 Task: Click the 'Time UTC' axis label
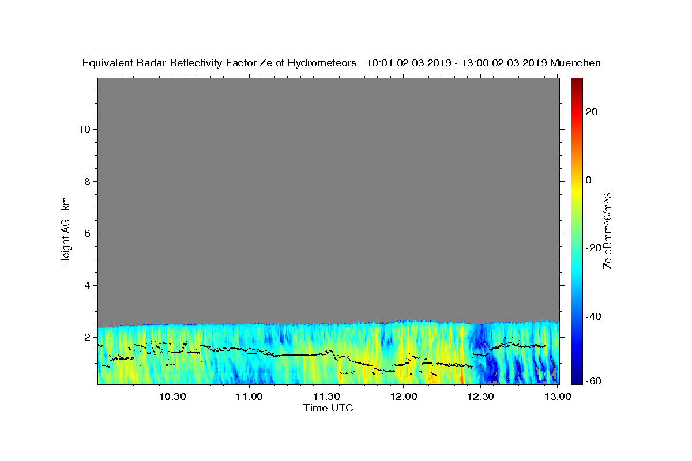click(328, 408)
